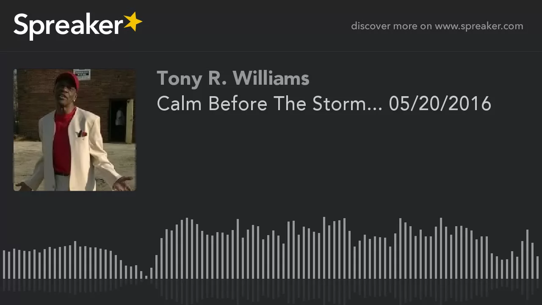Viewport: 542px width, 305px height.
Task: Click the shortest waveform bar at the dip
Action: point(147,277)
